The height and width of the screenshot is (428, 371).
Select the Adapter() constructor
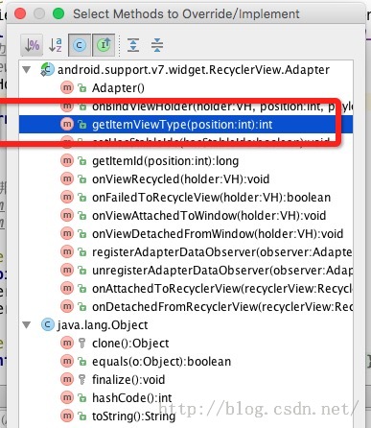(x=186, y=87)
